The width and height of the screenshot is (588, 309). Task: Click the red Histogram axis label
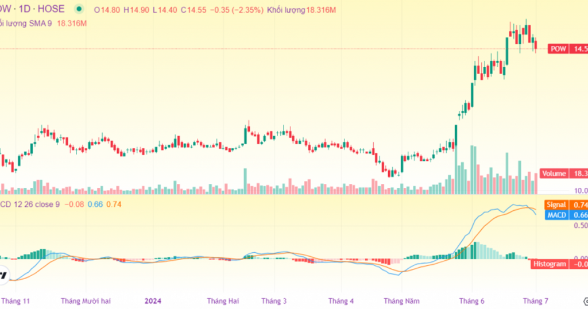tap(549, 264)
